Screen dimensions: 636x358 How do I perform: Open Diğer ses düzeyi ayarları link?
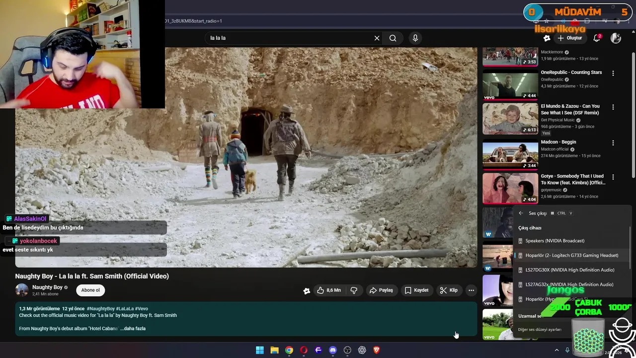click(x=540, y=330)
